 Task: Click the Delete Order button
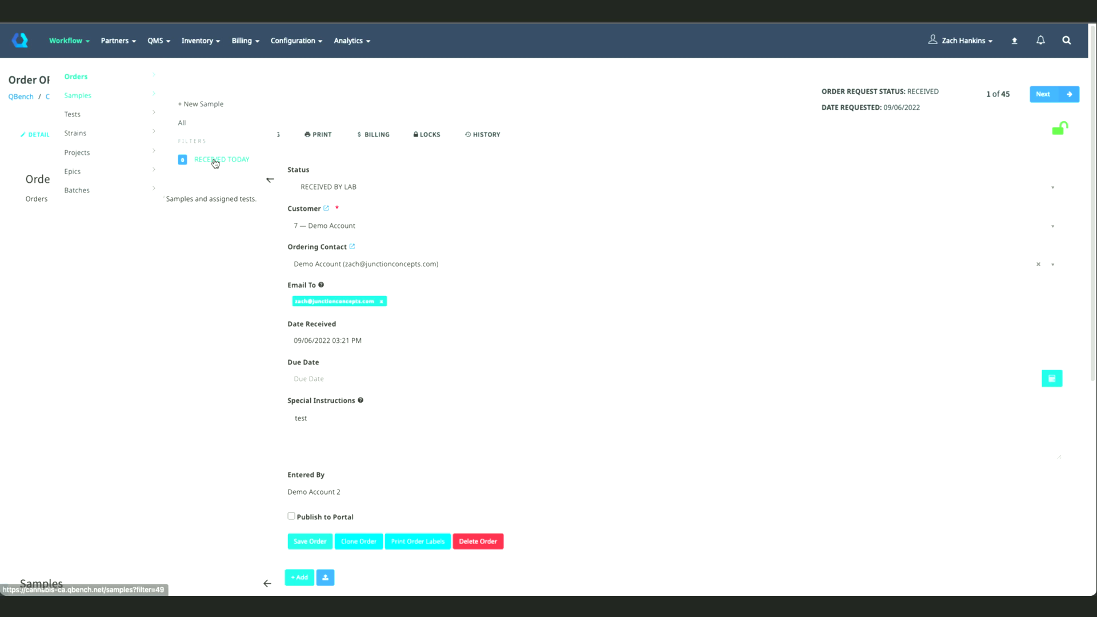coord(478,542)
